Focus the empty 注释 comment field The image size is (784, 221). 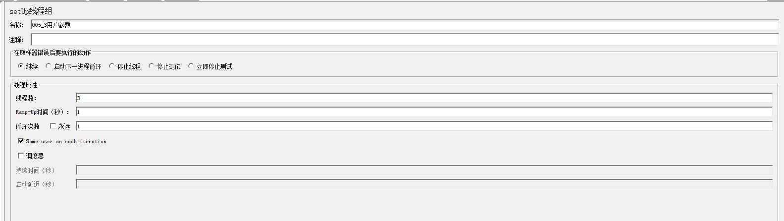click(405, 40)
